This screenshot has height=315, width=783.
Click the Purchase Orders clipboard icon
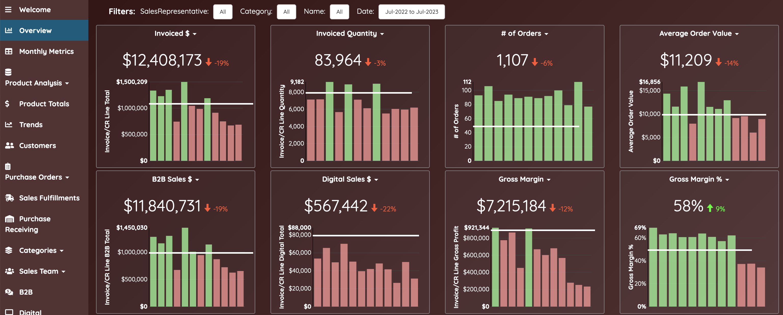click(8, 166)
